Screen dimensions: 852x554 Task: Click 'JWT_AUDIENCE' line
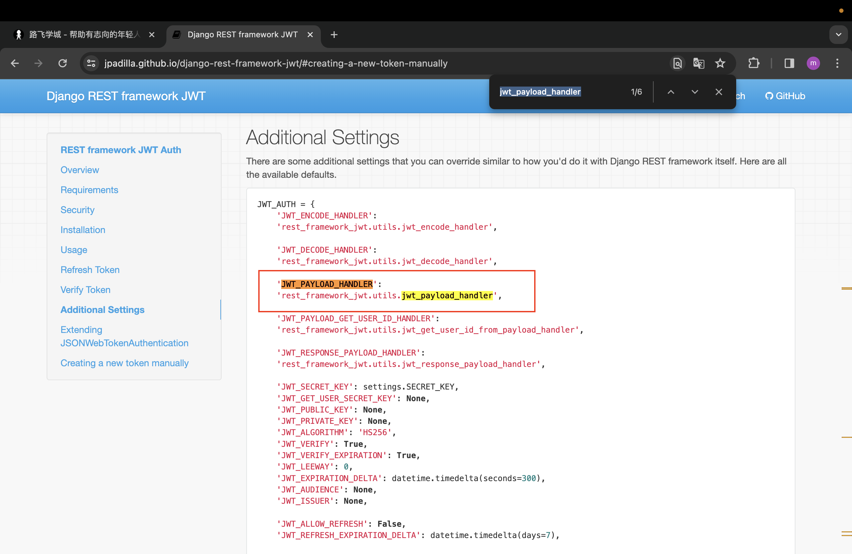[x=326, y=490]
